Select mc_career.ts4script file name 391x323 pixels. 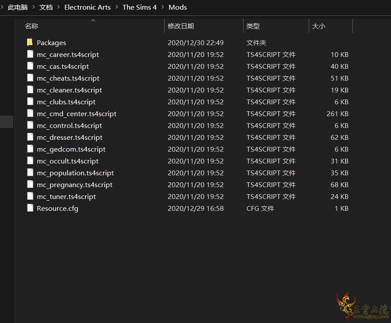click(x=68, y=54)
